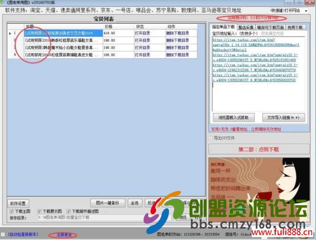Screen dimensions: 316x240
Task: Click the 浏览器载入式抓取 button
Action: pyautogui.click(x=233, y=118)
